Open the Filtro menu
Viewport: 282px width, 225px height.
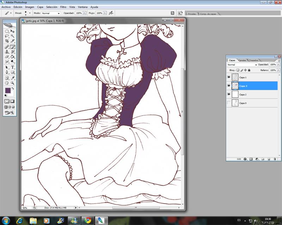click(63, 7)
